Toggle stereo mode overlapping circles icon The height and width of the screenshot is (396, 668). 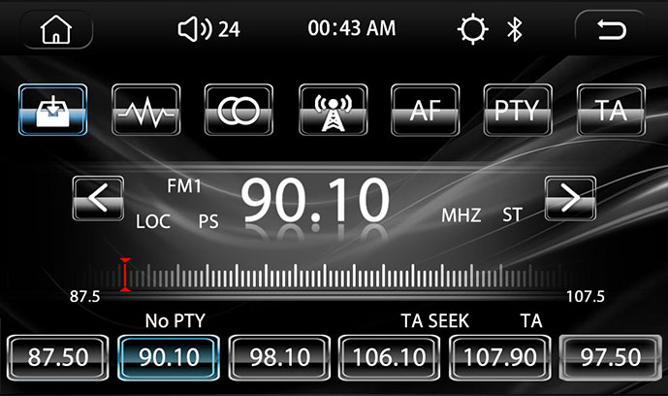point(239,110)
